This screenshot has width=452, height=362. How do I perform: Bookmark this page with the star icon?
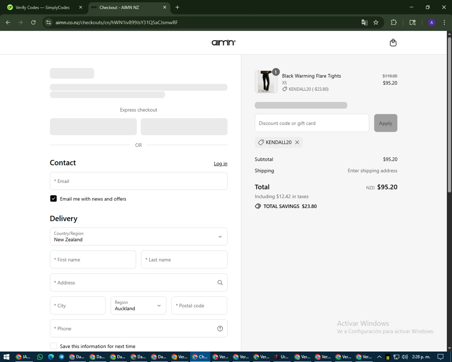pos(376,22)
